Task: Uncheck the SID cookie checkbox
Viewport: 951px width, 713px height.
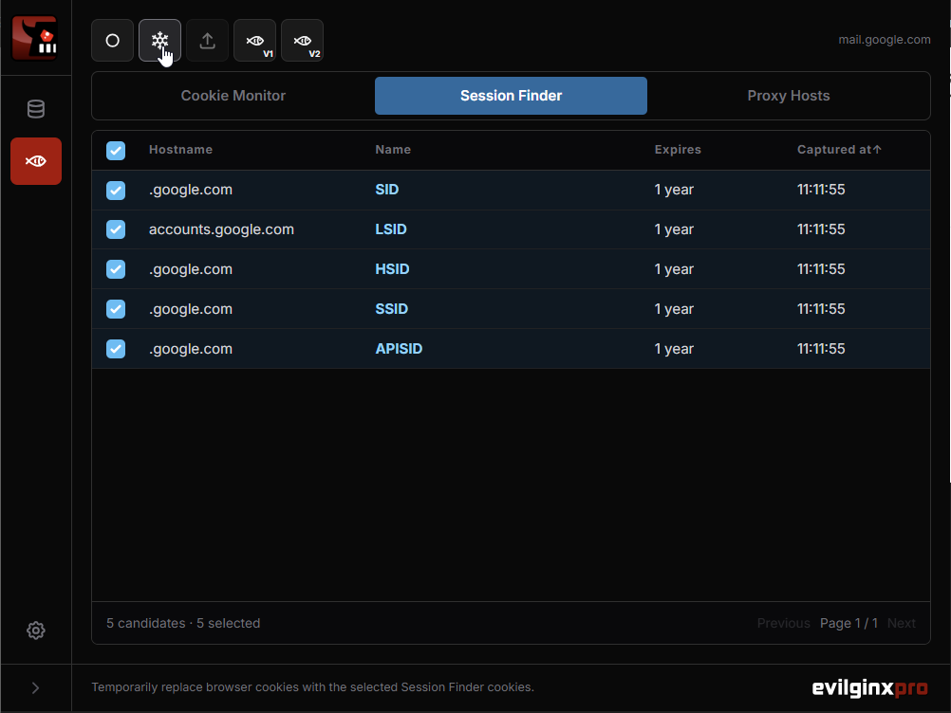Action: click(116, 191)
